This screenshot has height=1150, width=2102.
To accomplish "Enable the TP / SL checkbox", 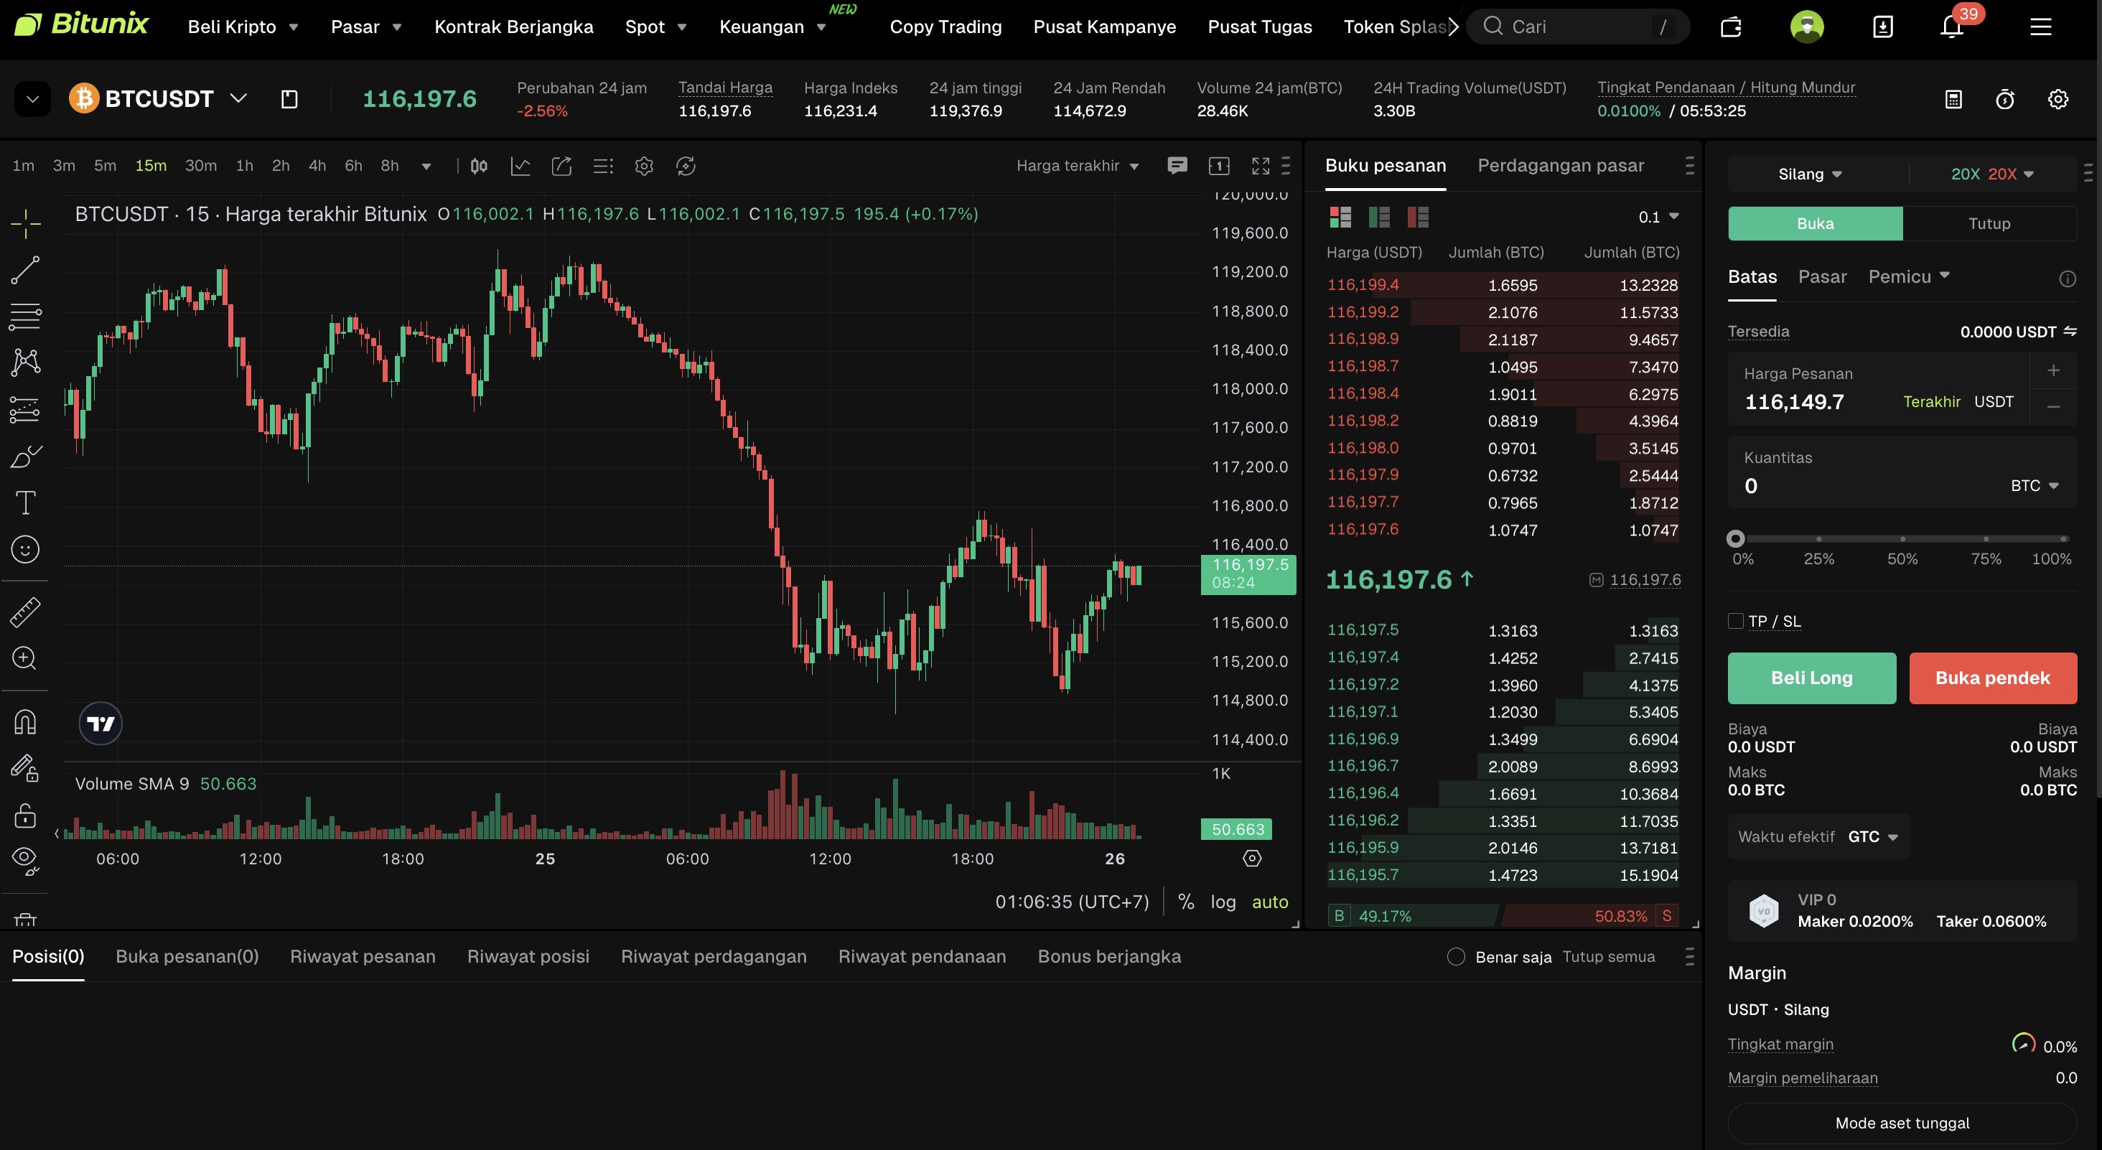I will pos(1736,621).
